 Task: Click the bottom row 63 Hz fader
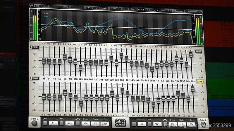pos(65,93)
